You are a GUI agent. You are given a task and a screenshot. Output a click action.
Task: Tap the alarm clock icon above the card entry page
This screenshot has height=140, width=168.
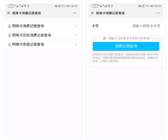pos(143,6)
